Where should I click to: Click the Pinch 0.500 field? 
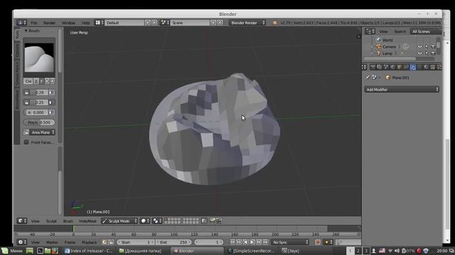pos(39,123)
